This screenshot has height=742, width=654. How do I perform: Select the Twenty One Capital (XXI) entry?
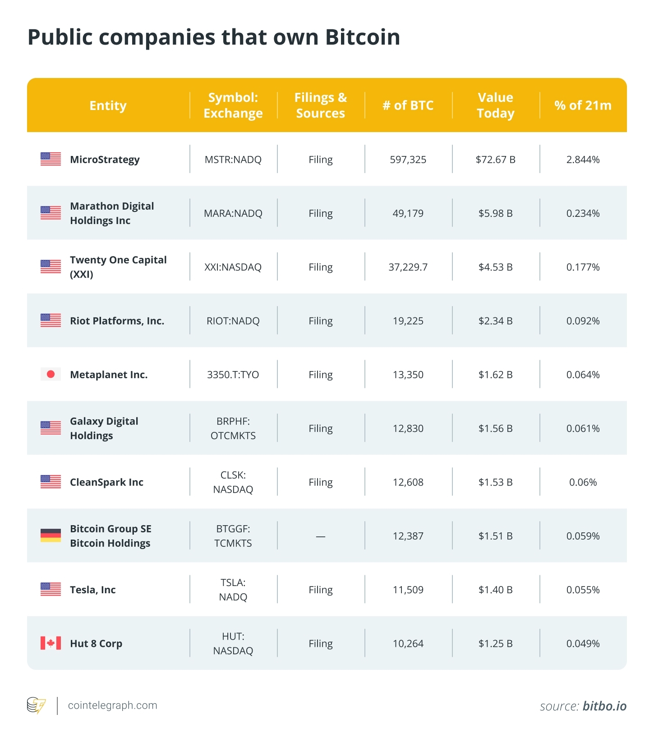click(x=118, y=267)
